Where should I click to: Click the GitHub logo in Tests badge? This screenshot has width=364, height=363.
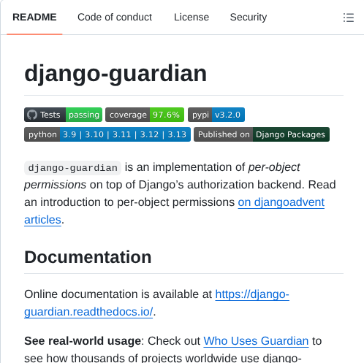(32, 115)
